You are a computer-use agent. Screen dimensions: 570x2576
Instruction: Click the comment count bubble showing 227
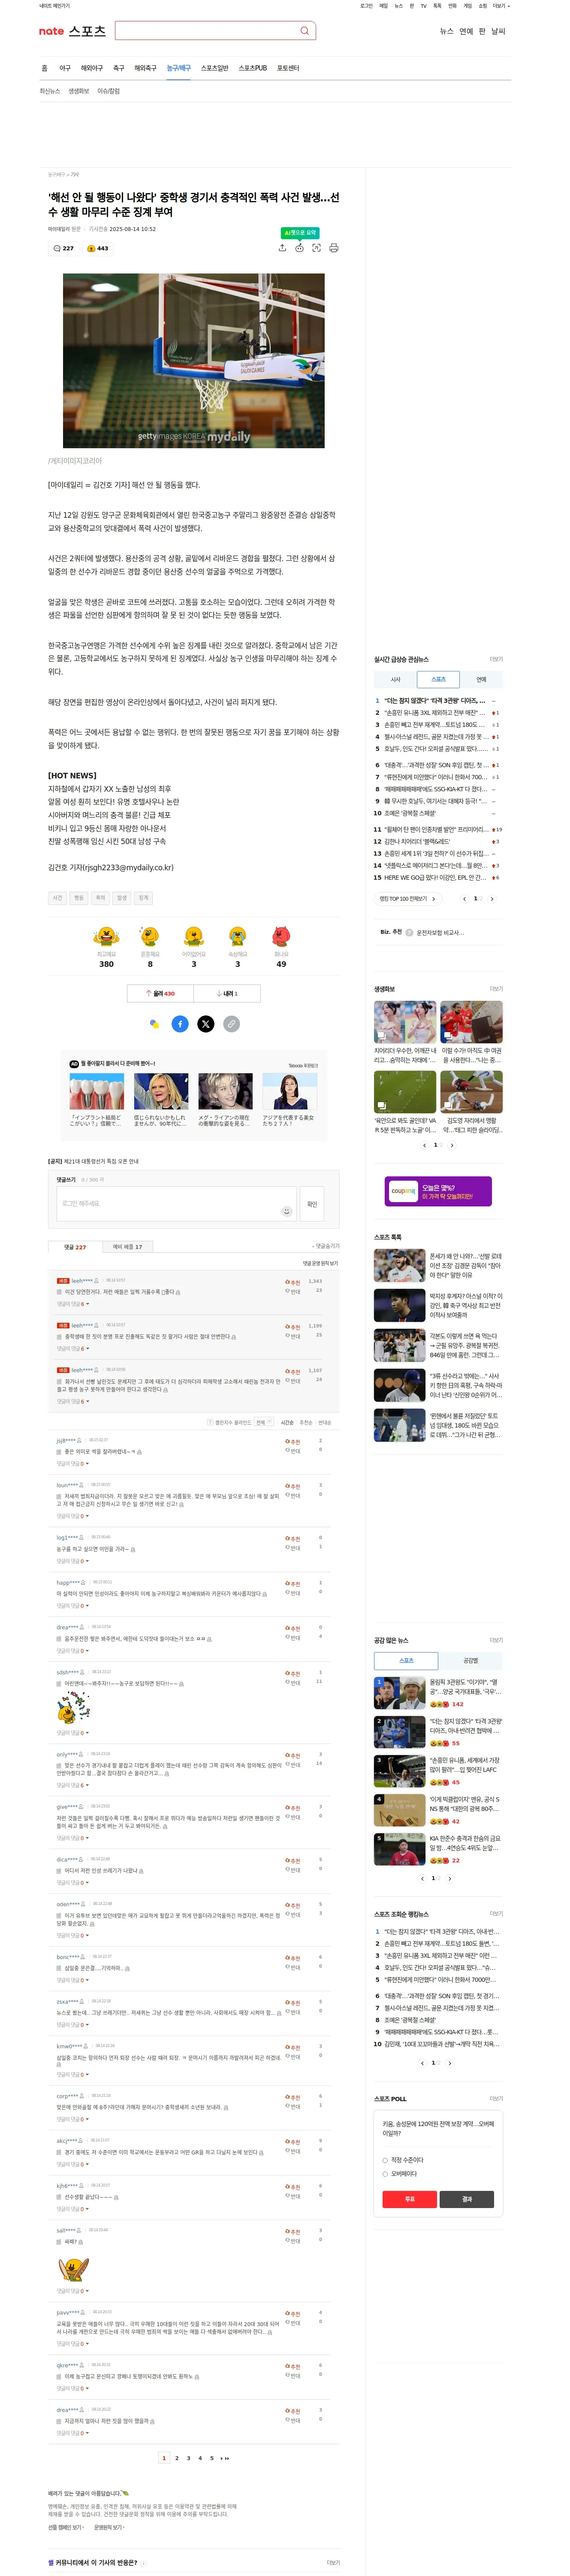64,248
